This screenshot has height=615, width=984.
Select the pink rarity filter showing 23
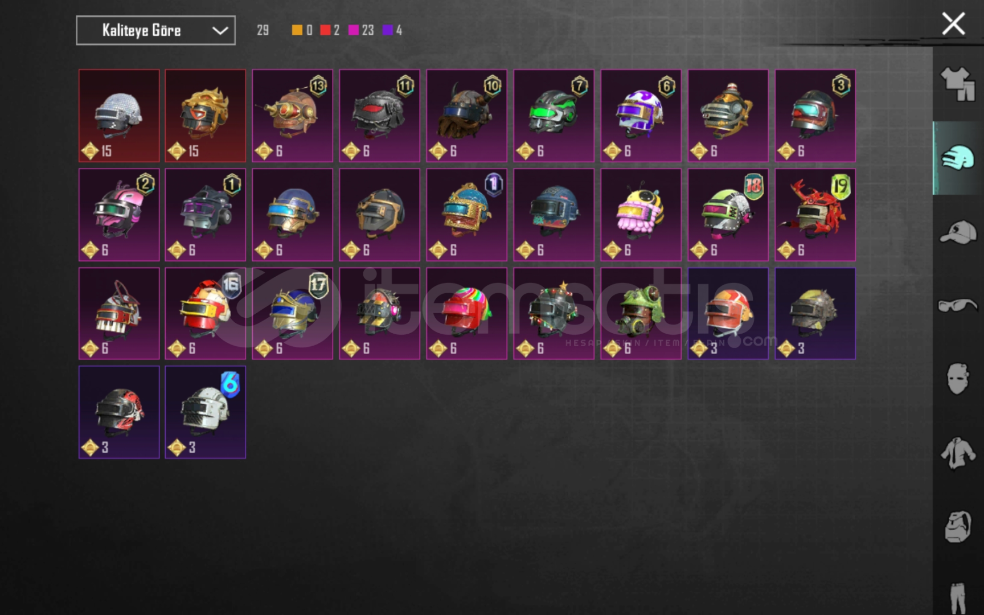pyautogui.click(x=361, y=30)
